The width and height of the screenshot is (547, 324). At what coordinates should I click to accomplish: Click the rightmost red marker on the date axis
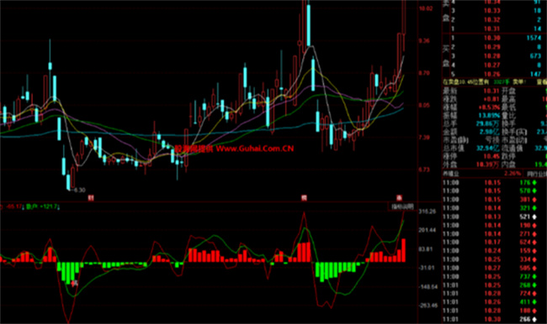tap(399, 198)
